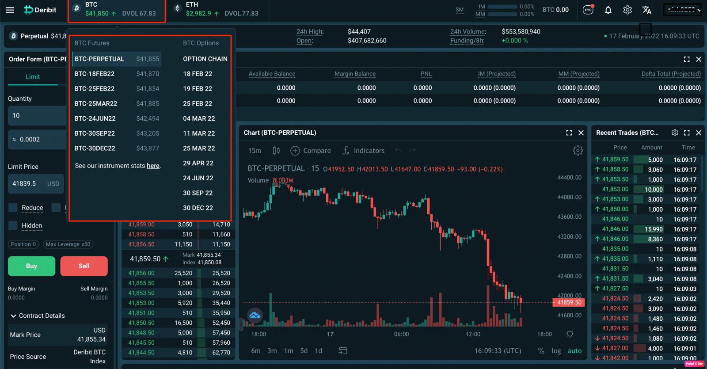Open the ETH instrument dropdown

pyautogui.click(x=217, y=10)
